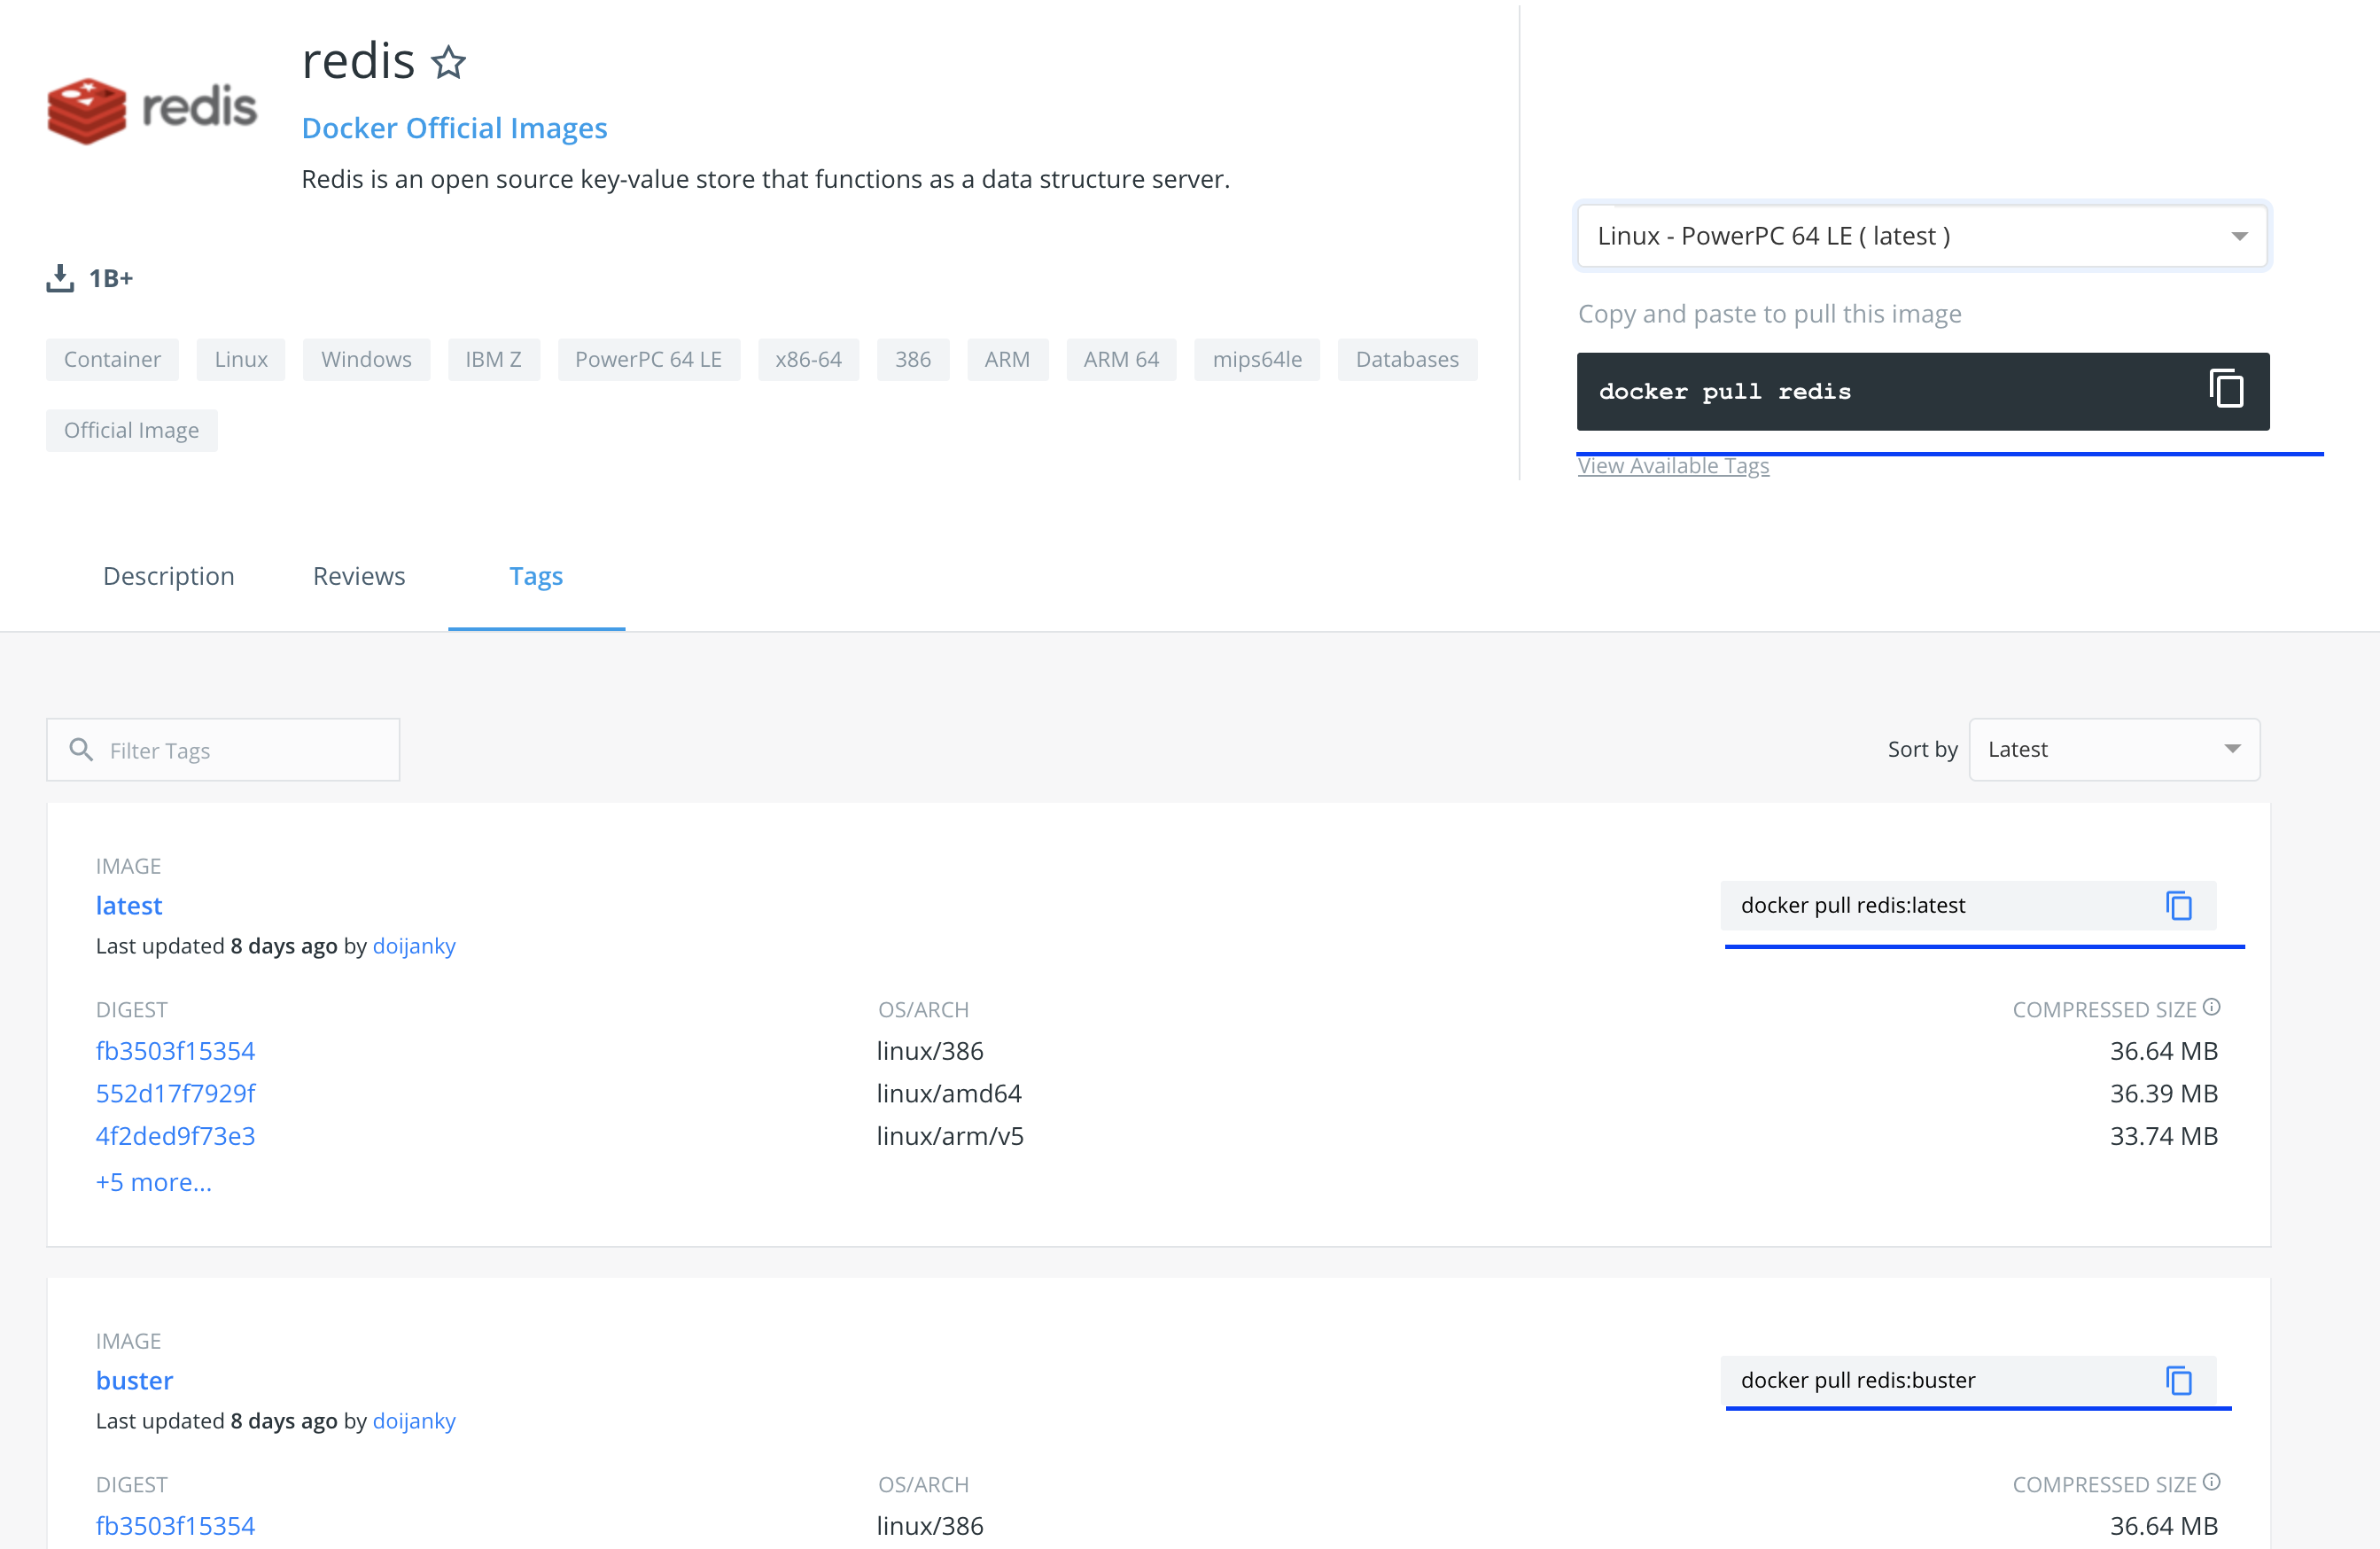The width and height of the screenshot is (2380, 1549).
Task: Switch to the Description tab
Action: (x=168, y=576)
